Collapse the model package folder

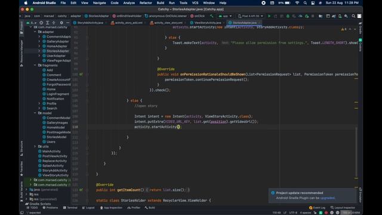pyautogui.click(x=35, y=113)
